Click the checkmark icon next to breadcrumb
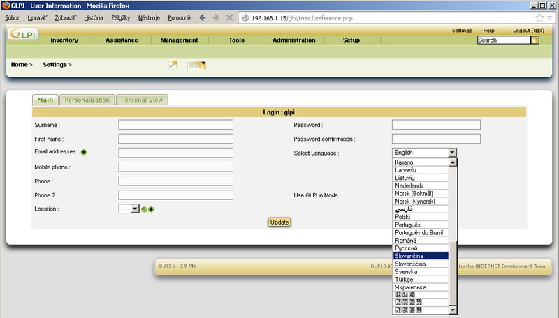Image resolution: width=559 pixels, height=318 pixels. 173,65
